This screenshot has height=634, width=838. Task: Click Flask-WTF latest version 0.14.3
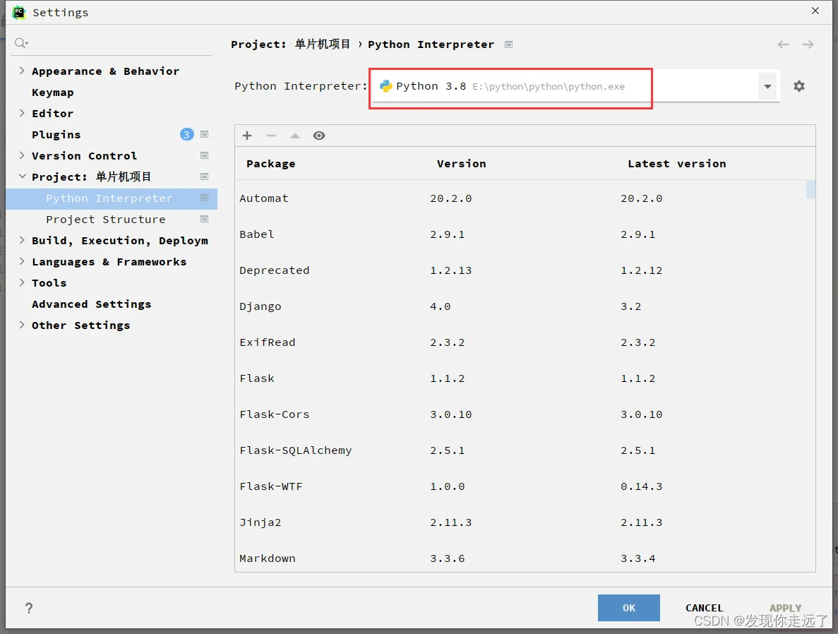pos(641,486)
